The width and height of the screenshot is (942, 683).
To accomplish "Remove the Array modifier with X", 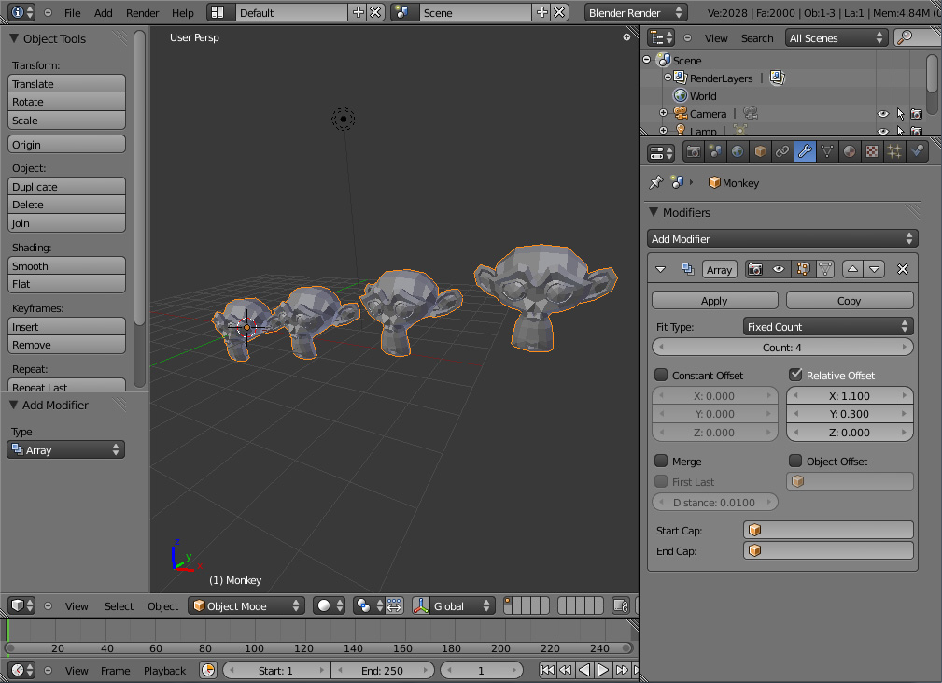I will 903,269.
